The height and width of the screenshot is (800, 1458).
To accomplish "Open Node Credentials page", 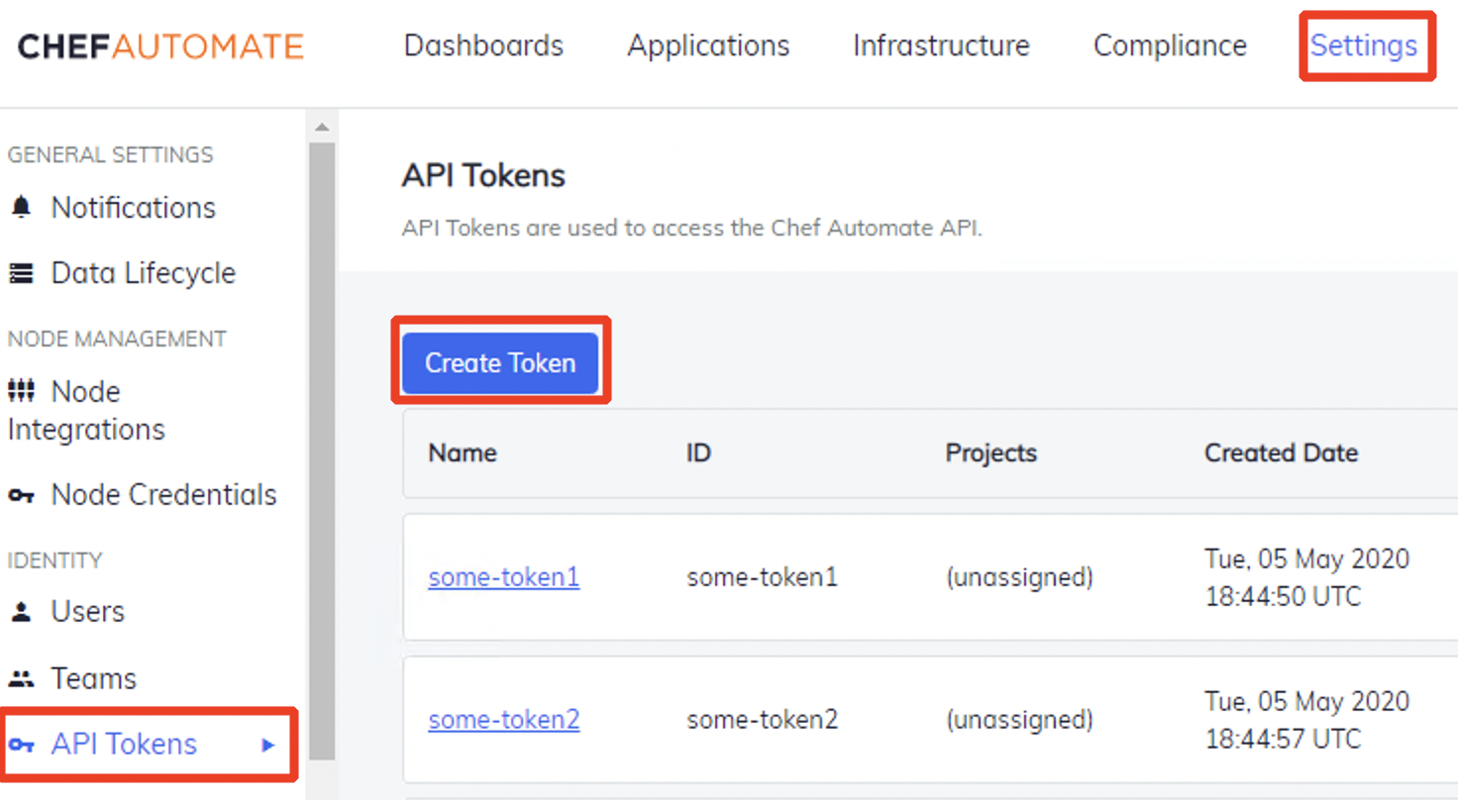I will click(x=164, y=494).
